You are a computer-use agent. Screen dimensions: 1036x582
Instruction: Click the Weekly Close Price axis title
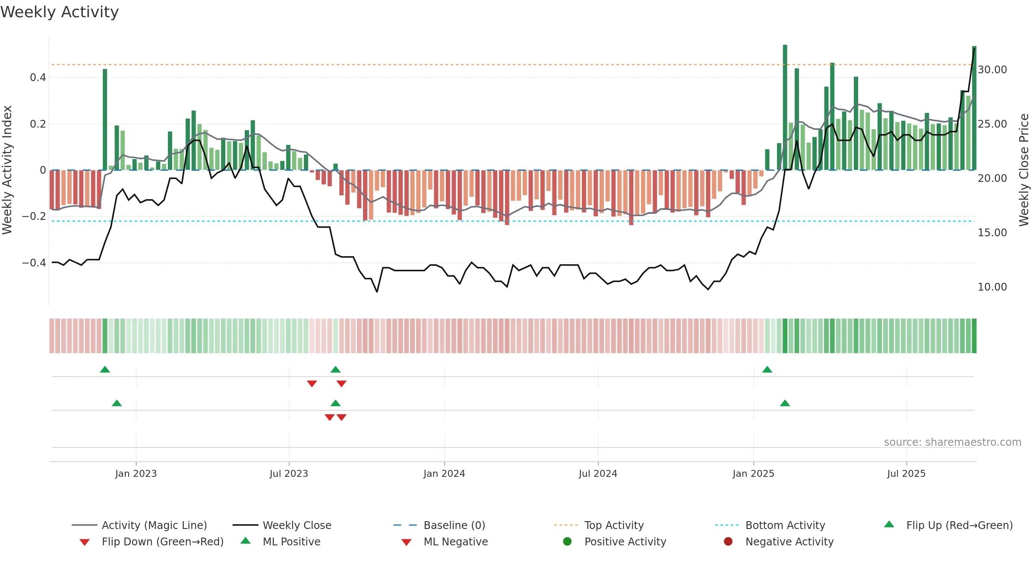(1024, 170)
